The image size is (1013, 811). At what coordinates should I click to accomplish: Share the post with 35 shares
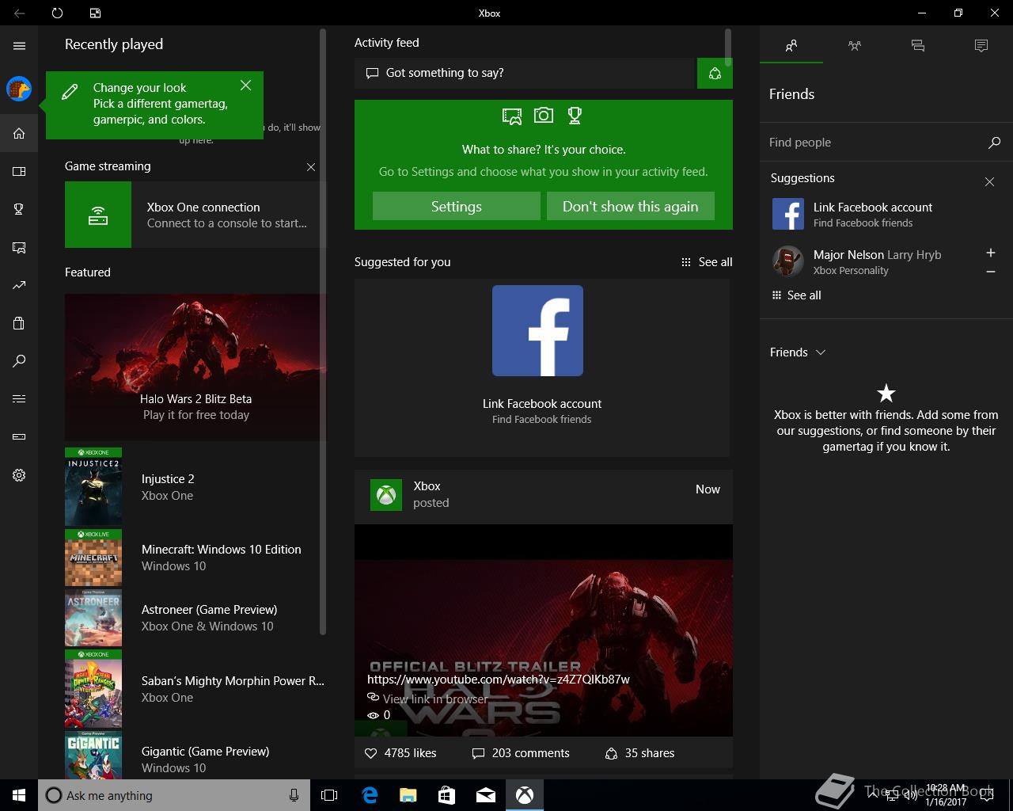coord(639,753)
